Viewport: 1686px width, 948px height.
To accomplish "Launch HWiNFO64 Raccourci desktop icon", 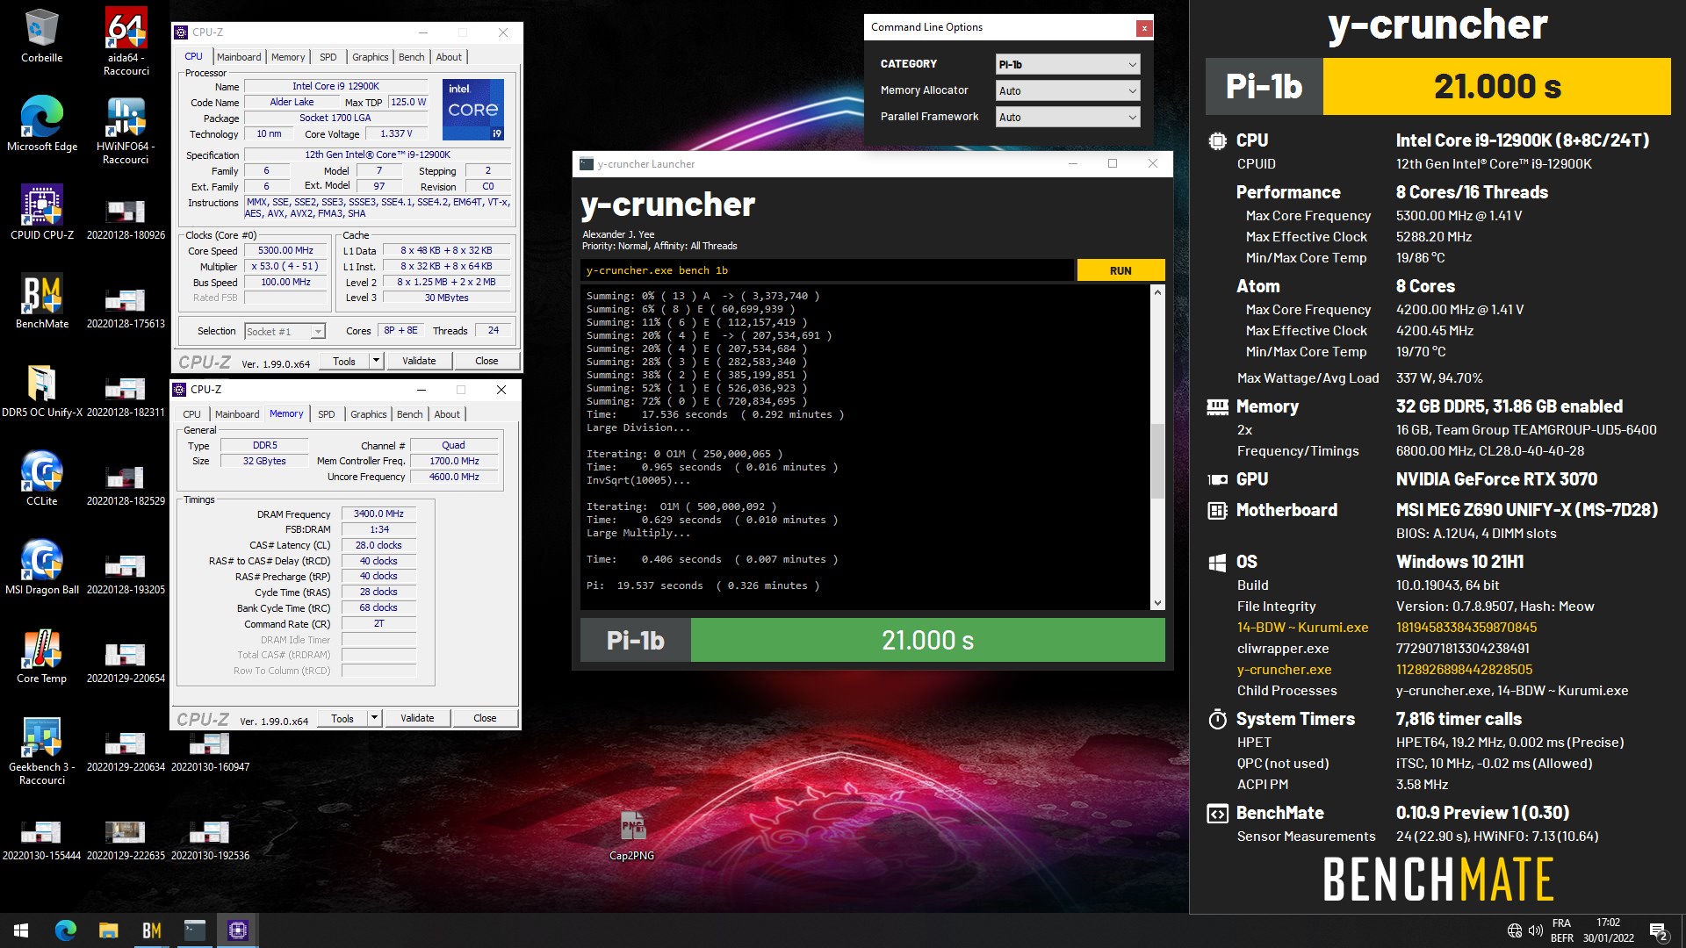I will point(126,130).
